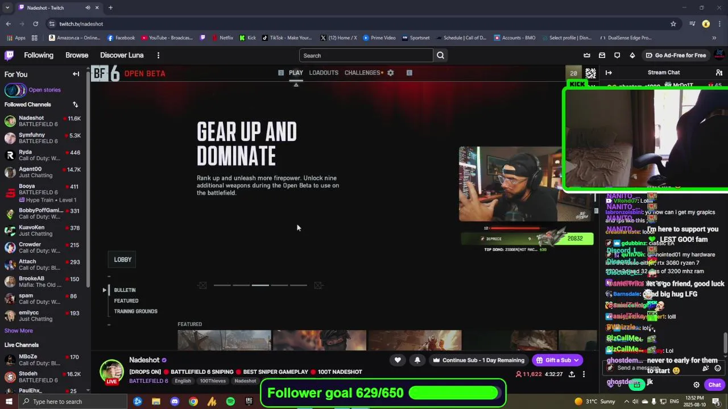Open Twitch top-nav more options menu

(158, 55)
